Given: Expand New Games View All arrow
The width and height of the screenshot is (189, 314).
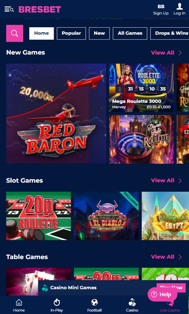Looking at the screenshot, I should (x=180, y=52).
